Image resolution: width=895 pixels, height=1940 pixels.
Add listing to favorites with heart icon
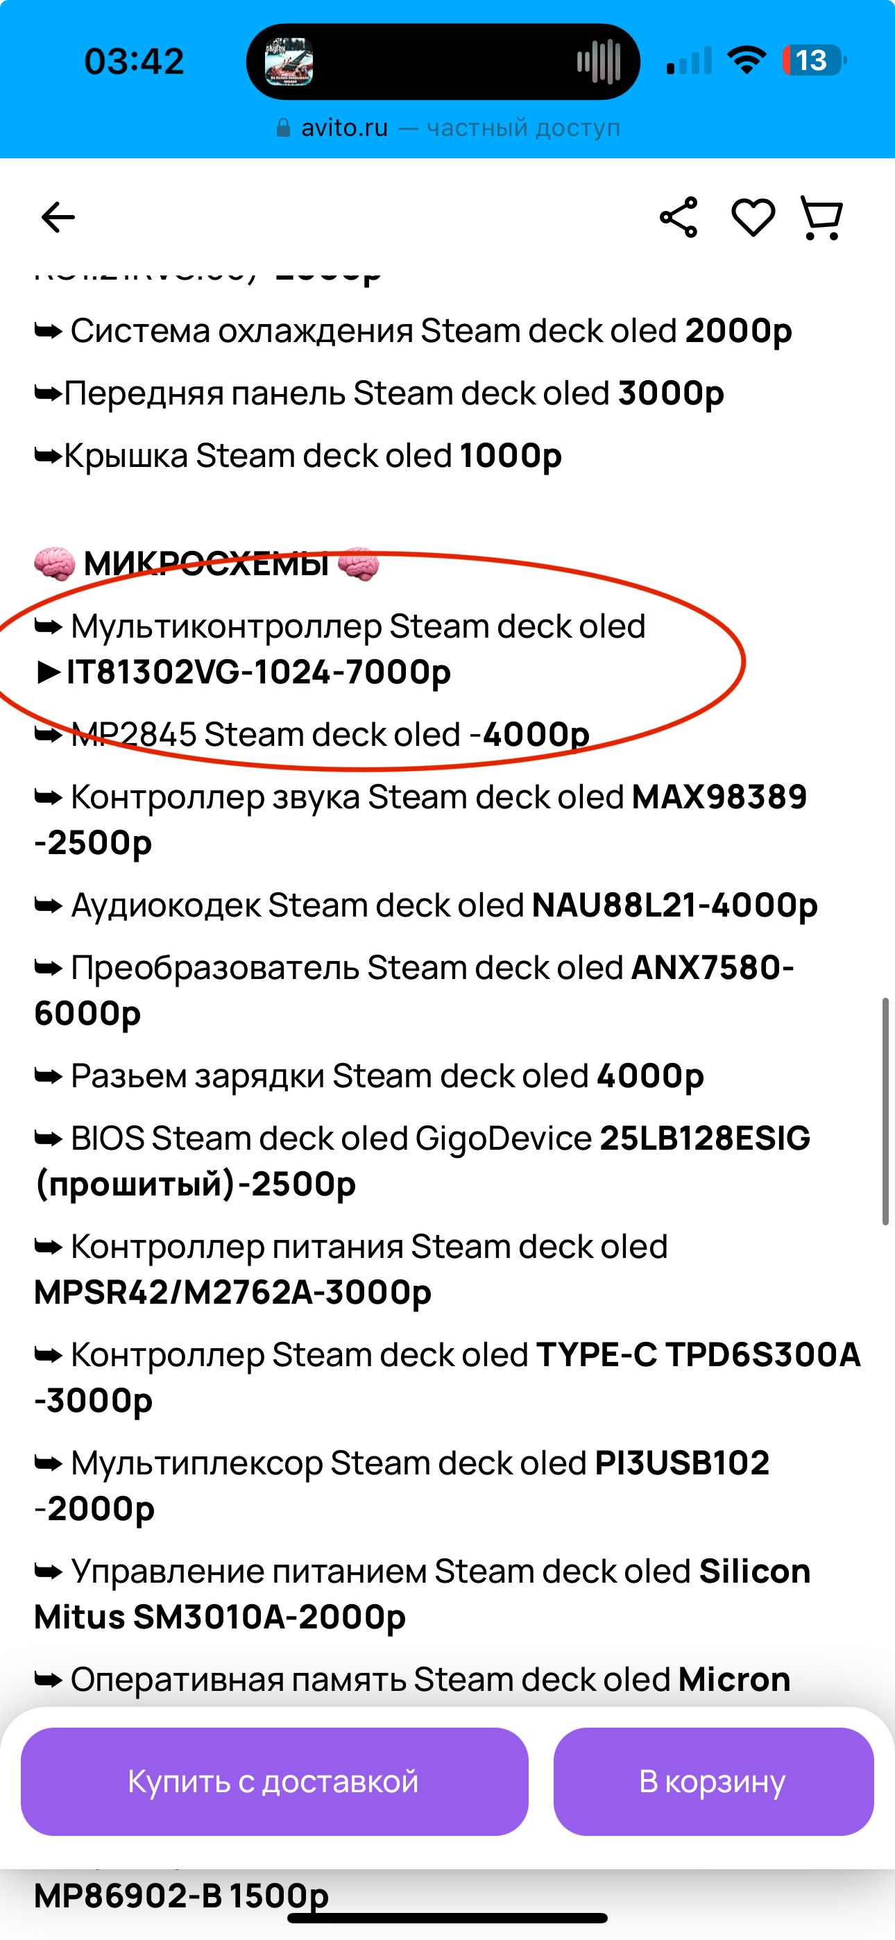[753, 218]
